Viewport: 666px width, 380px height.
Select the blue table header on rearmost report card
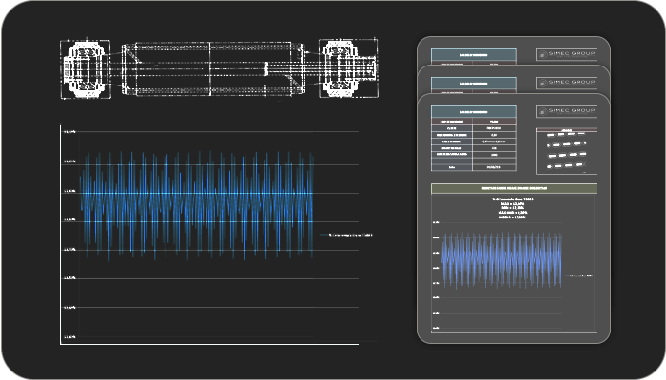(x=474, y=55)
